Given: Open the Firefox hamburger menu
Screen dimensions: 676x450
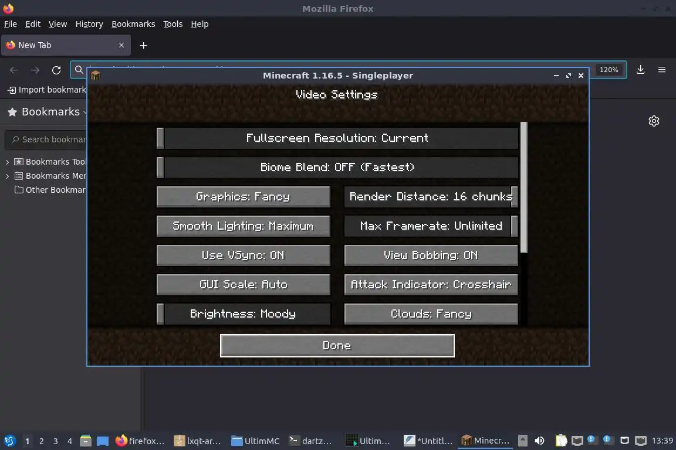Looking at the screenshot, I should coord(662,70).
